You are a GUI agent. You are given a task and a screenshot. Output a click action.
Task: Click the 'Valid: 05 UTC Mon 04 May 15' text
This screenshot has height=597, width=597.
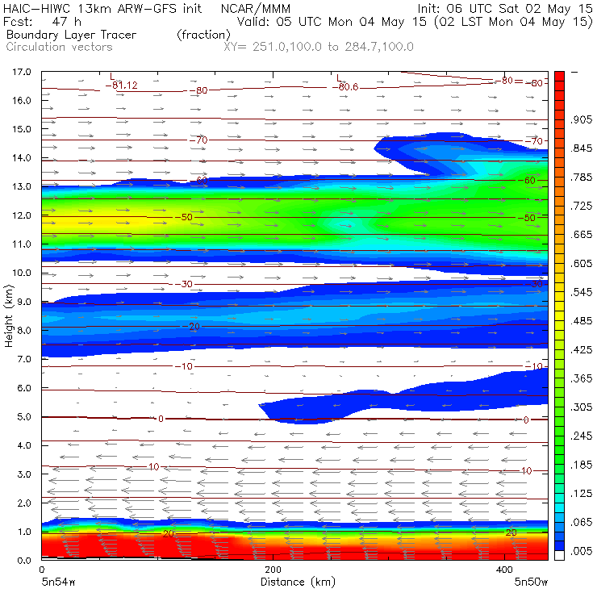click(332, 22)
